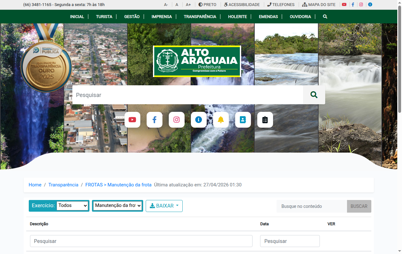
Task: Go to Home breadcrumb link
Action: pyautogui.click(x=35, y=185)
